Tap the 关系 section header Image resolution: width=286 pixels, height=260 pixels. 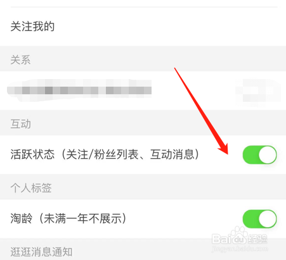[20, 59]
